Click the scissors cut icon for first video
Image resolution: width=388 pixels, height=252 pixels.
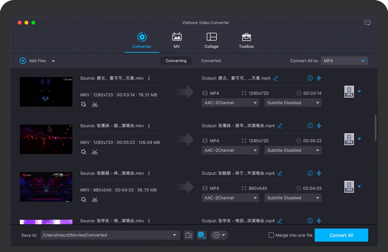click(95, 105)
